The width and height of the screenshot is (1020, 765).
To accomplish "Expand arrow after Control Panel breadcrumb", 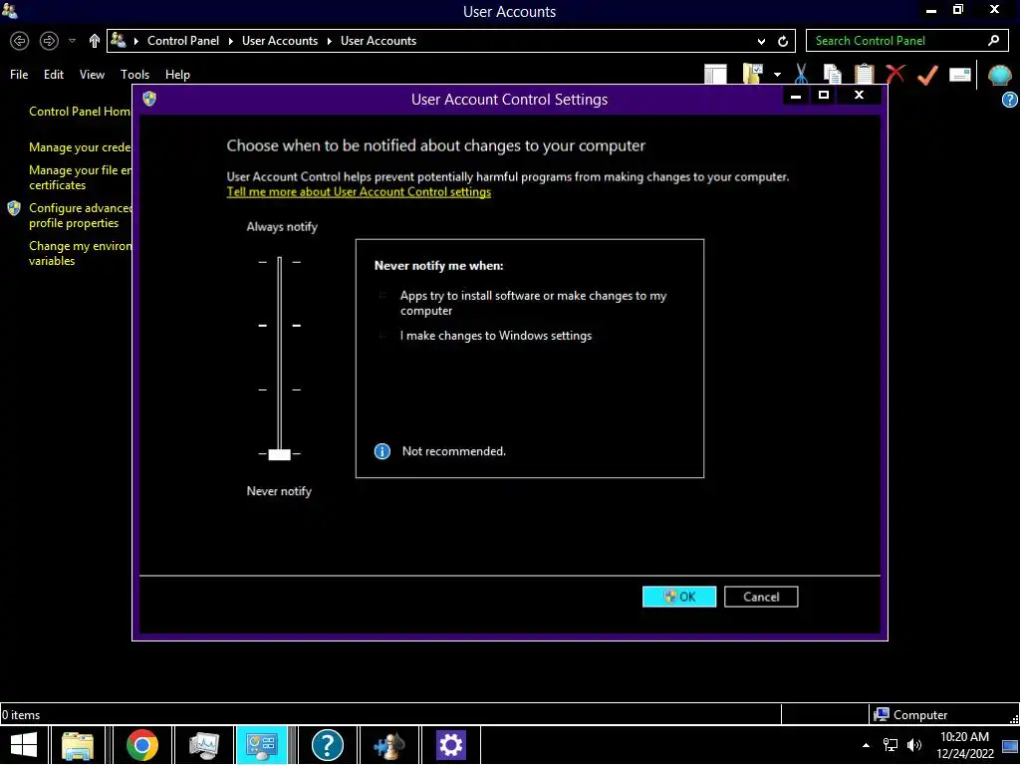I will pyautogui.click(x=230, y=41).
